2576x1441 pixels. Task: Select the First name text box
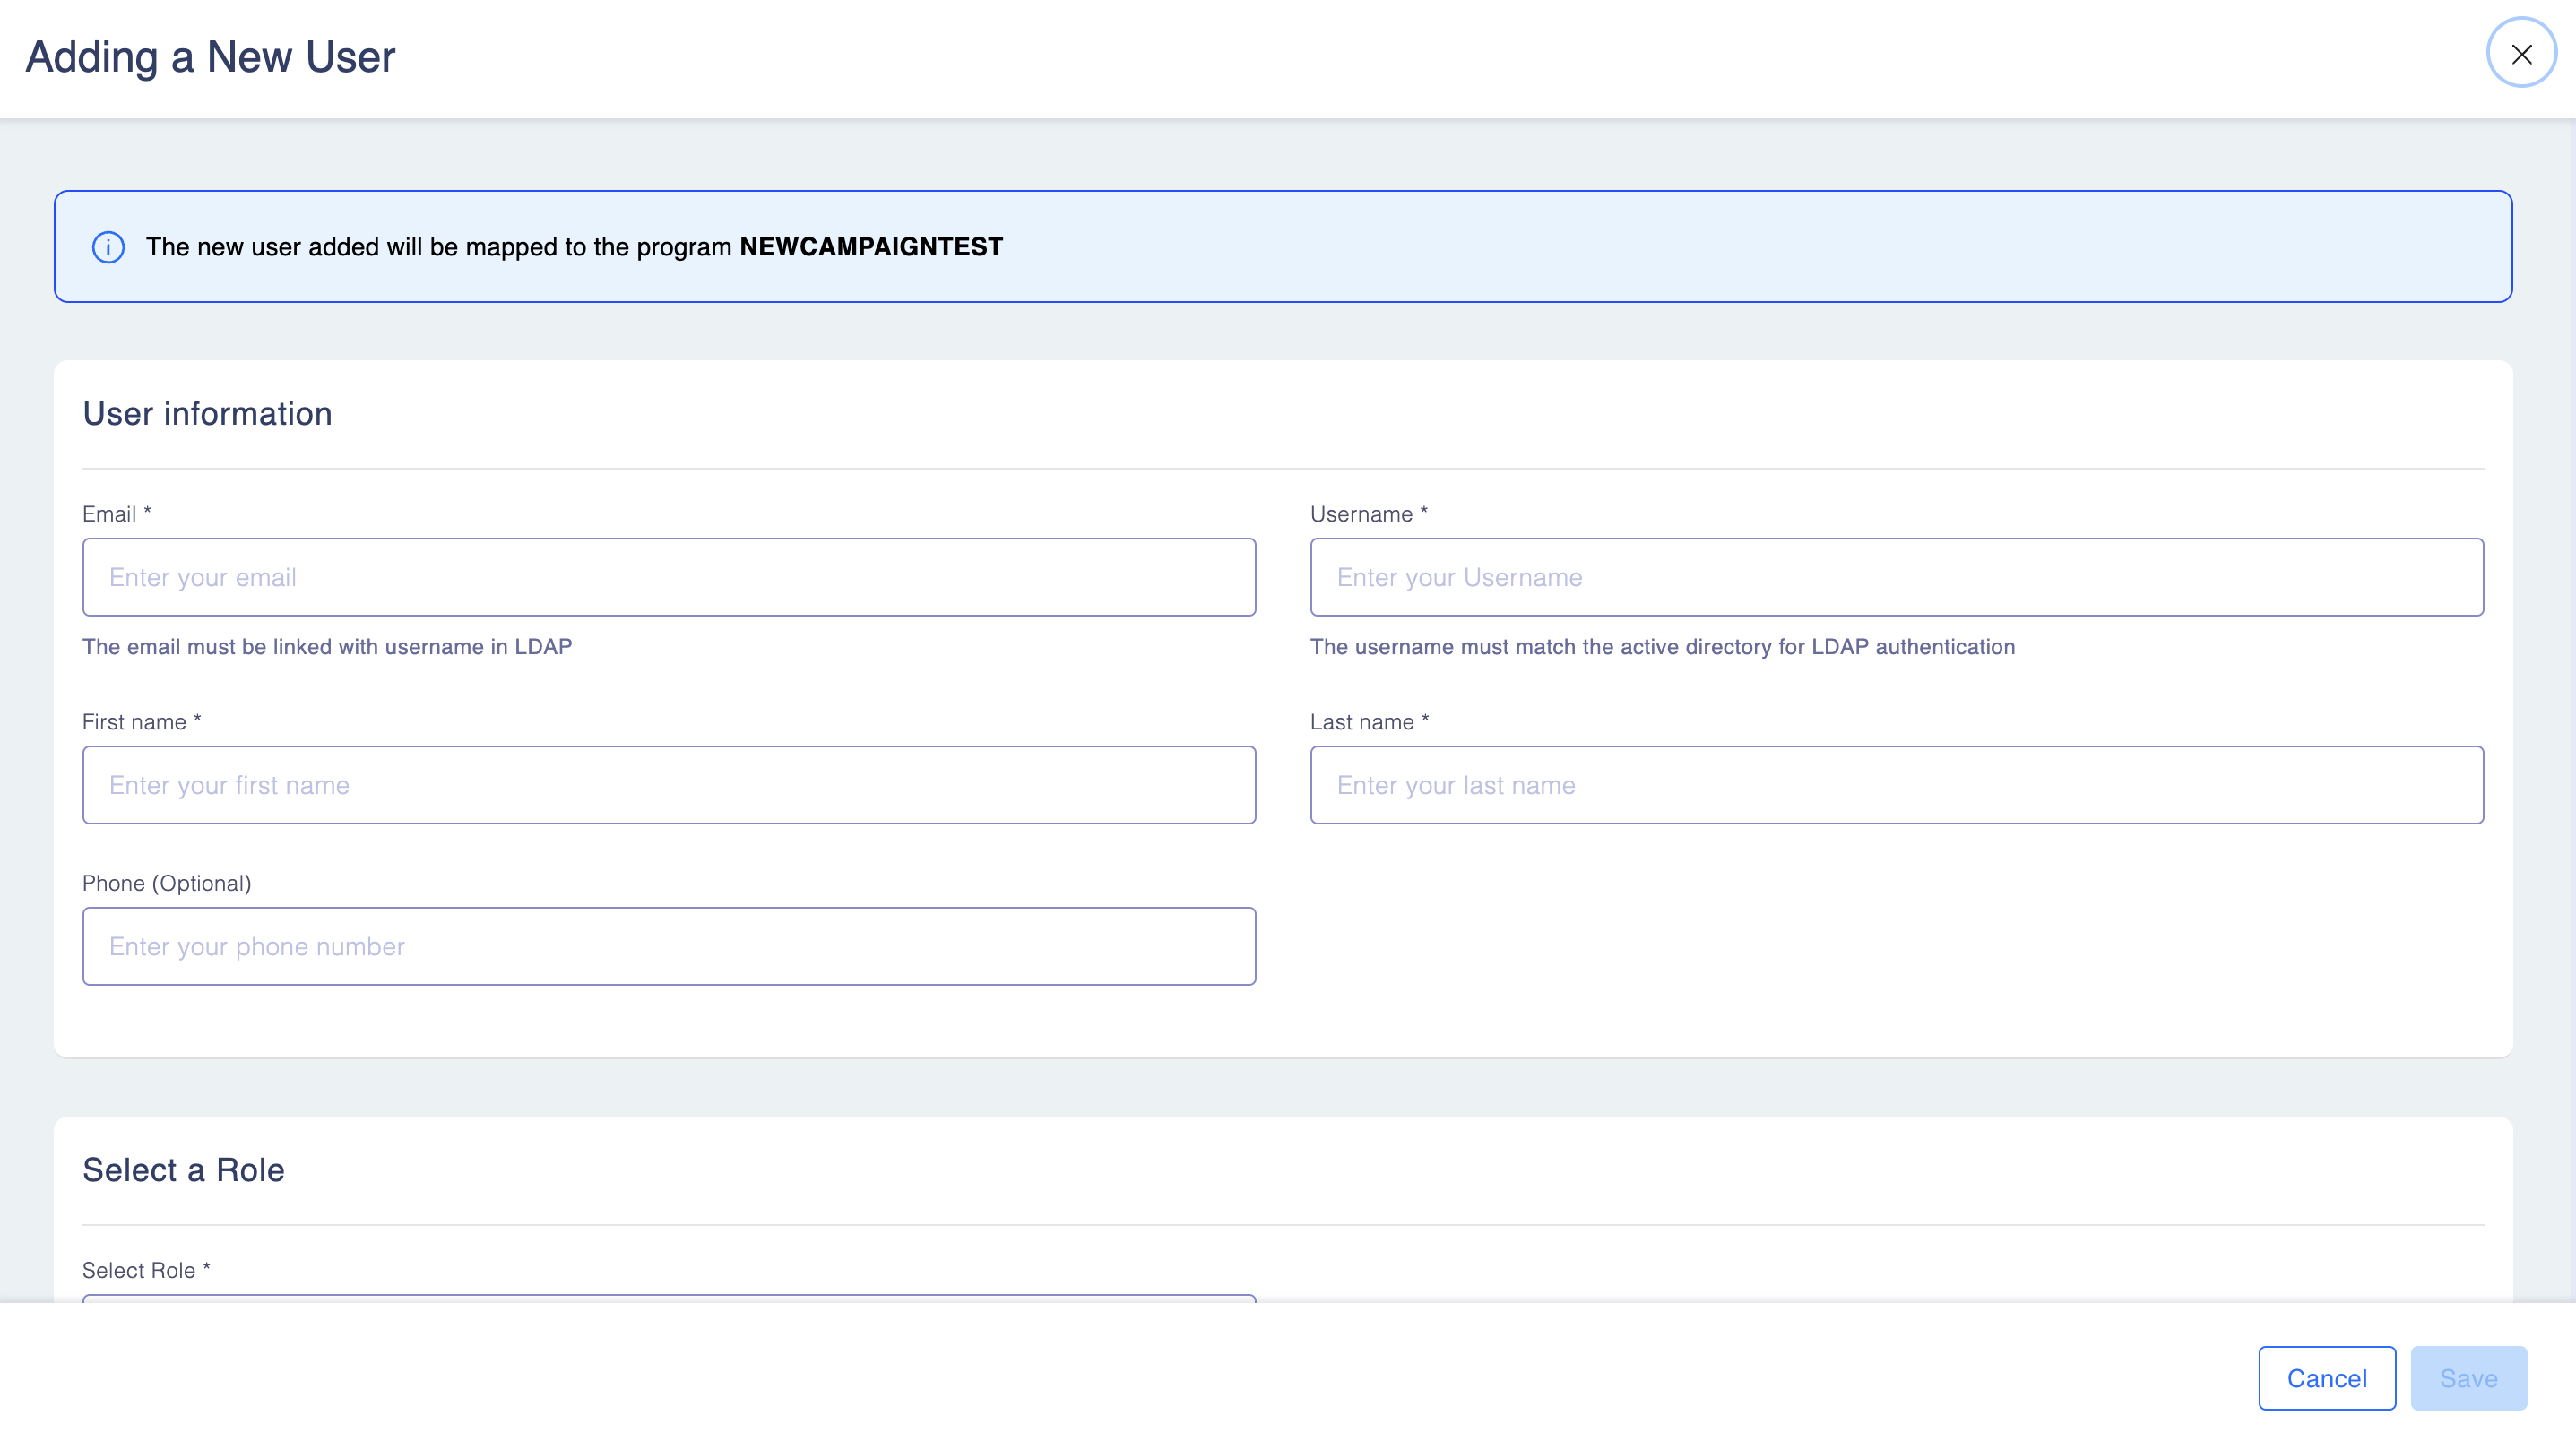[x=668, y=785]
